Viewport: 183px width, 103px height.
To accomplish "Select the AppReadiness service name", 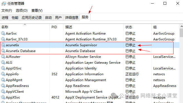I will [x=18, y=86].
